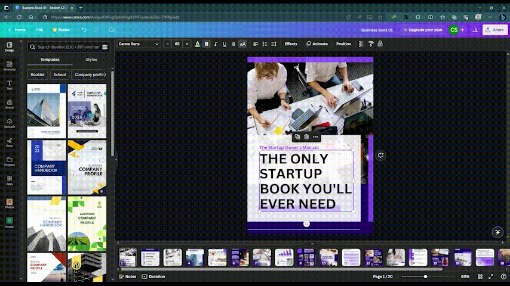Open the Photos sidebar app
Viewport: 510px width, 286px height.
(10, 204)
